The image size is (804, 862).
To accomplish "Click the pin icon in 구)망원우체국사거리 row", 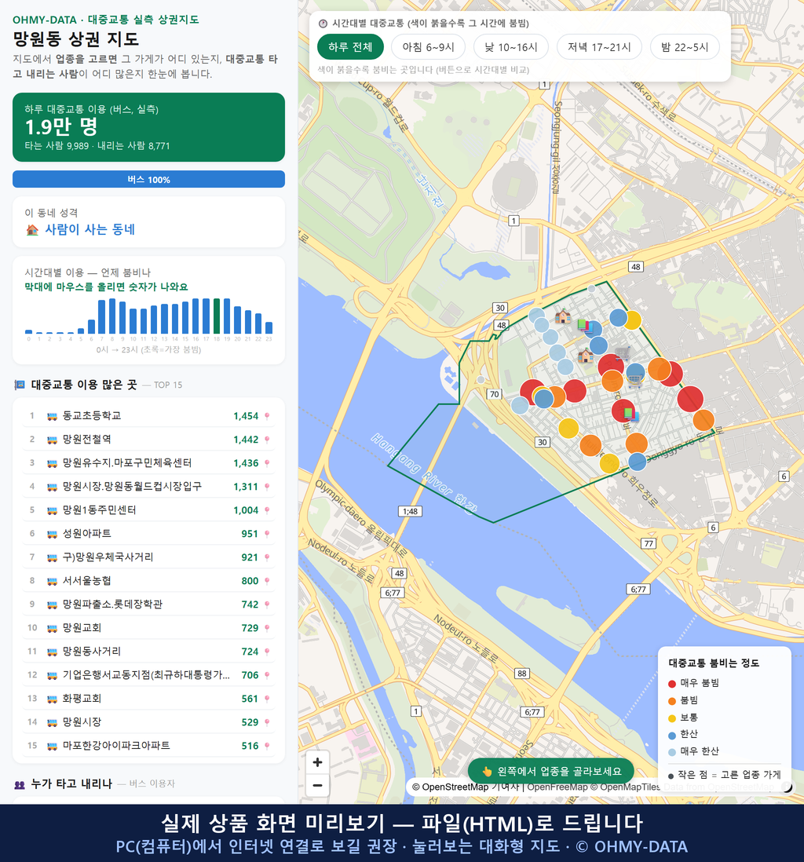I will click(267, 557).
